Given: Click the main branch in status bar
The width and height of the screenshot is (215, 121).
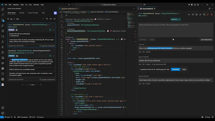Looking at the screenshot, I should coord(7,117).
